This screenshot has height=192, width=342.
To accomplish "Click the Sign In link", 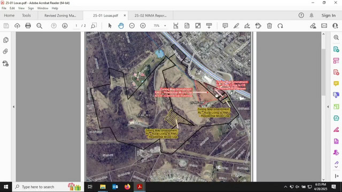I will click(329, 15).
